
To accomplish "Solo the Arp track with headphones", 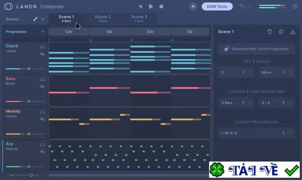I will point(43,145).
